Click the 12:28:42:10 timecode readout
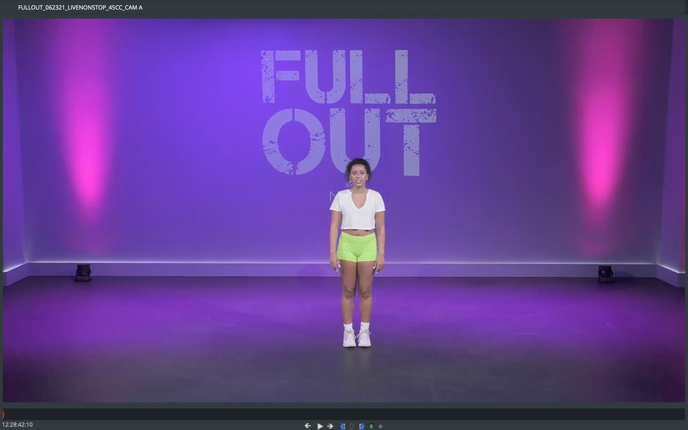 [18, 425]
